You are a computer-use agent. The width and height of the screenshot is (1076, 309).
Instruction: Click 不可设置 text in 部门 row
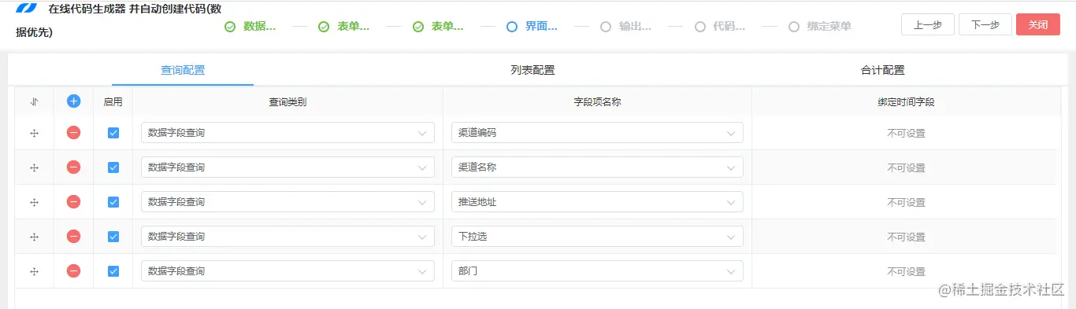pyautogui.click(x=906, y=272)
